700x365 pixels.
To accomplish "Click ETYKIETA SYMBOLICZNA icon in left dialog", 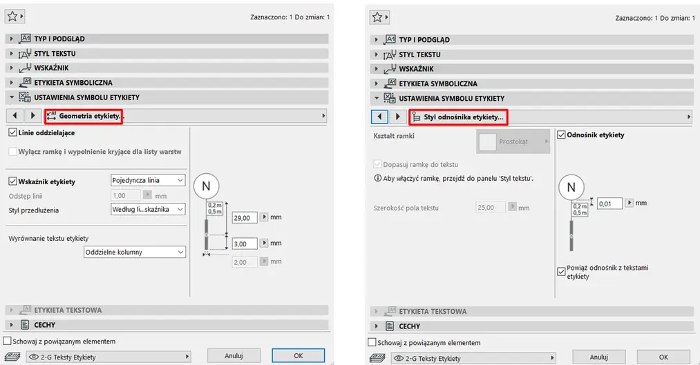I will pos(25,82).
